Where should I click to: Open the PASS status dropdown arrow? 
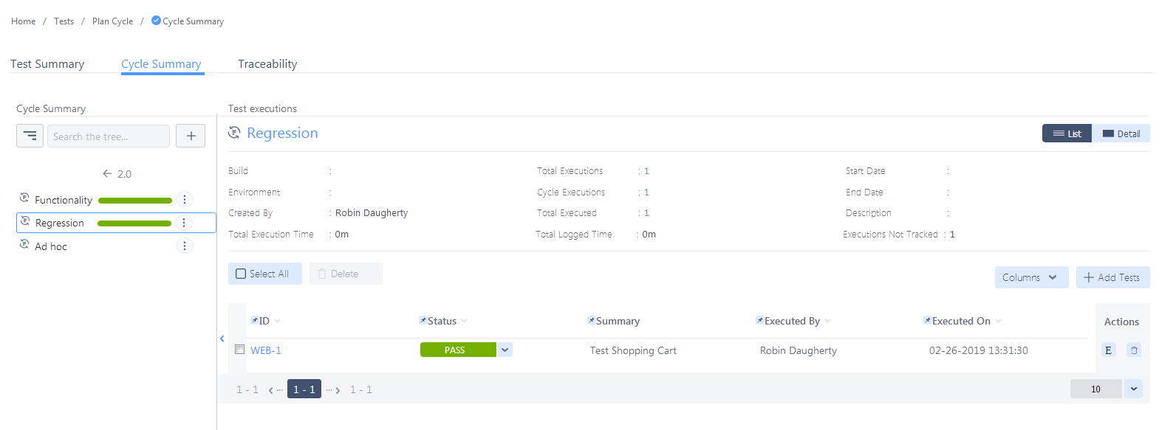[x=505, y=350]
